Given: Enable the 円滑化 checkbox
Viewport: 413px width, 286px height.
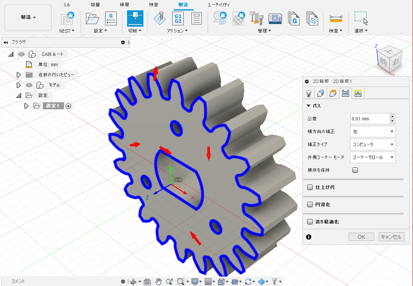Looking at the screenshot, I should [x=310, y=204].
